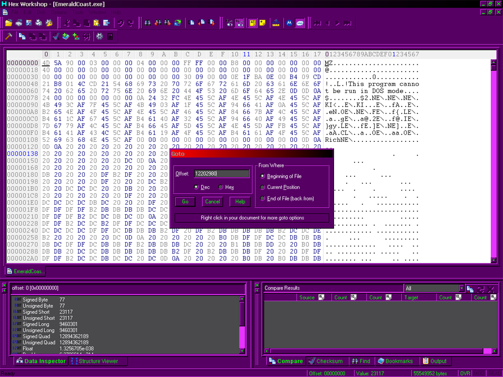Viewport: 503px width, 377px height.
Task: Click the hammer tool icon in second toolbar
Action: tap(9, 36)
